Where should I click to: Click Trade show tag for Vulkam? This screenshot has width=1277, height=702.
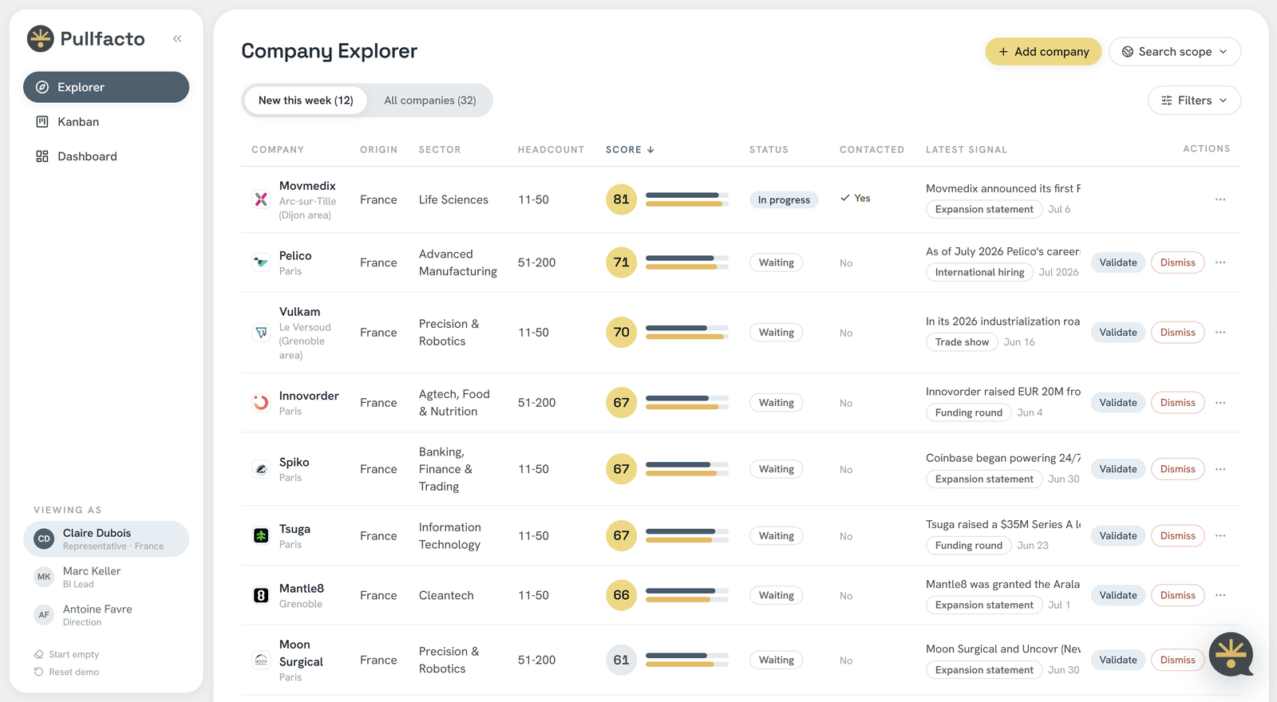[x=962, y=342]
